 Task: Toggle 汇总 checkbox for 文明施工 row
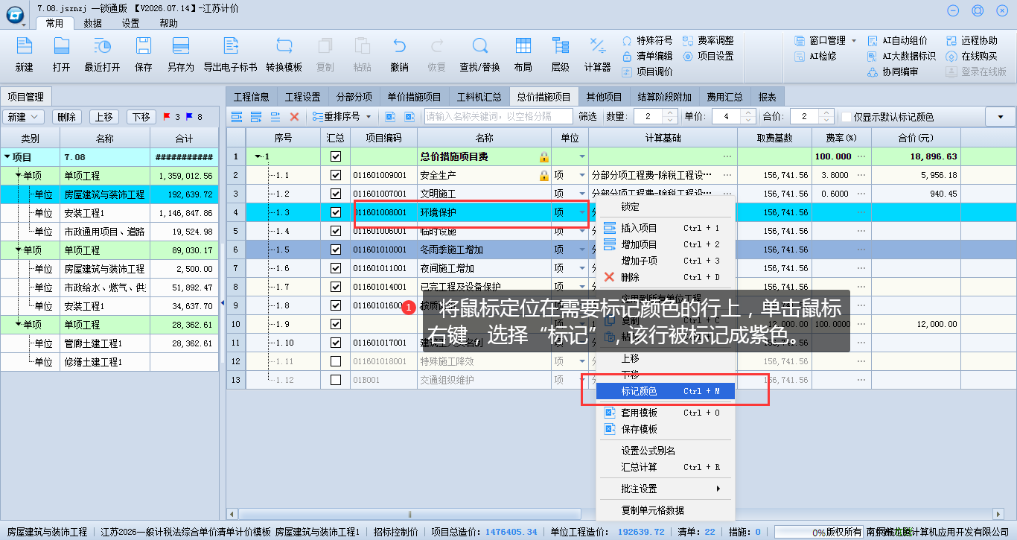(x=336, y=194)
